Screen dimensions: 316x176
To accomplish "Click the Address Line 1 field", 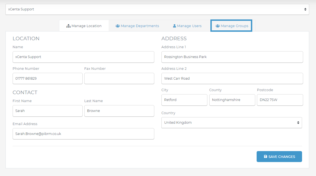I will coord(232,57).
